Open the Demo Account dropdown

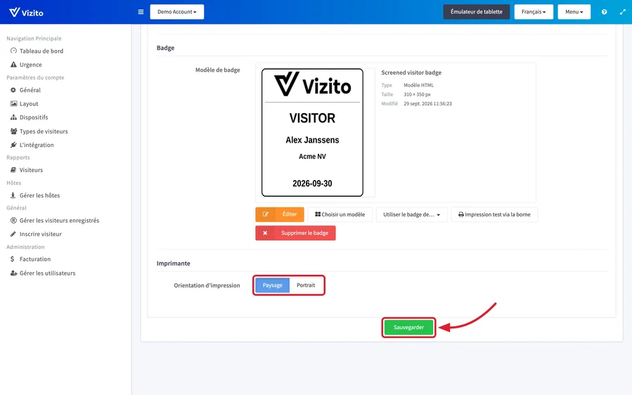click(177, 12)
